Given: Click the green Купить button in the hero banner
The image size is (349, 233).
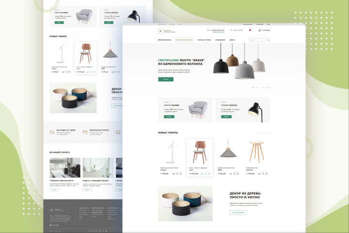Looking at the screenshot, I should (x=166, y=79).
